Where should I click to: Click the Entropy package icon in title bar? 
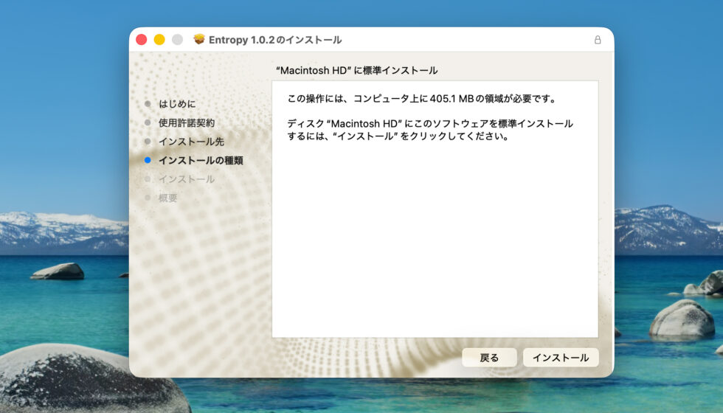pyautogui.click(x=199, y=39)
